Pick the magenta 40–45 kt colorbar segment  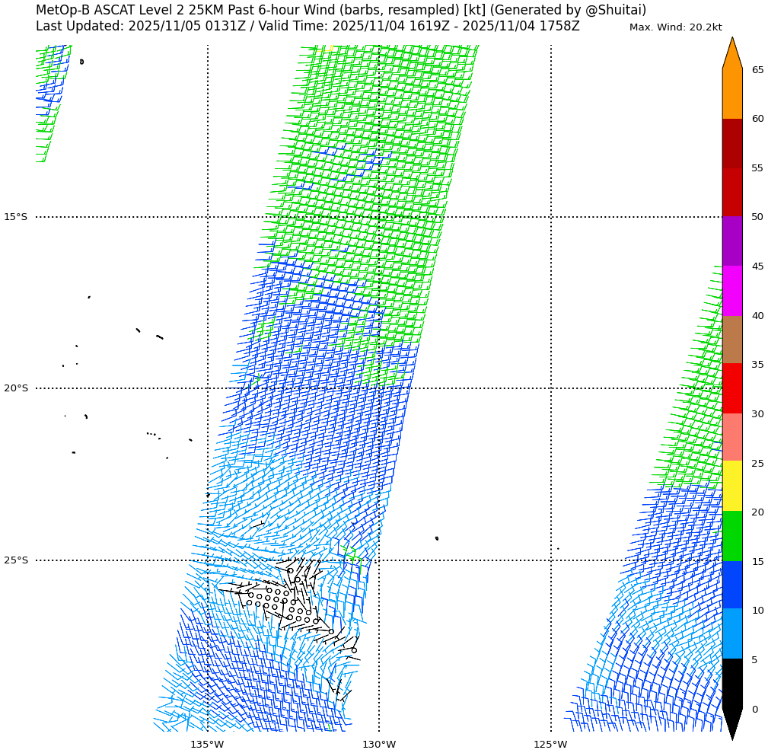pyautogui.click(x=731, y=291)
